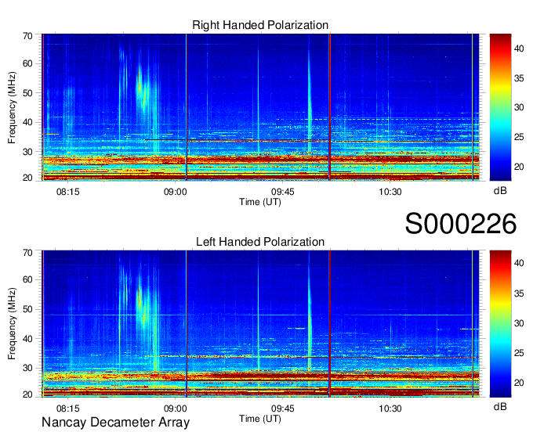The width and height of the screenshot is (533, 432).
Task: Click the upper plot's "Frequency (MHz)" axis label
Action: click(x=12, y=107)
